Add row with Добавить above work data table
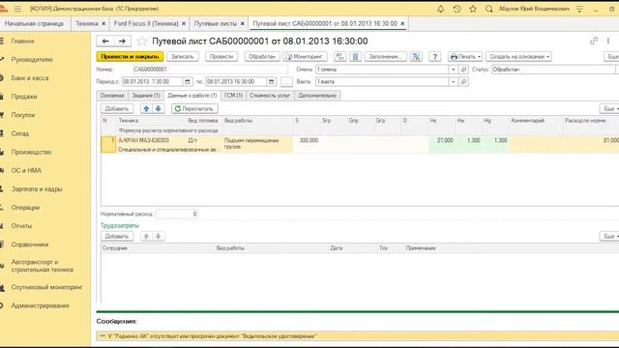 pos(117,108)
